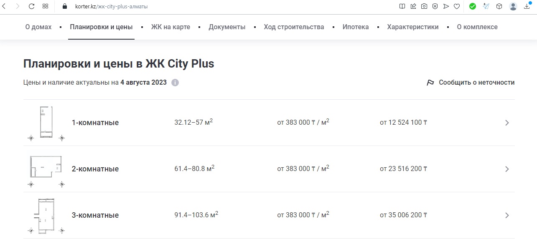Open the 3-комнатные layouts link
Image resolution: width=537 pixels, height=249 pixels.
[95, 215]
